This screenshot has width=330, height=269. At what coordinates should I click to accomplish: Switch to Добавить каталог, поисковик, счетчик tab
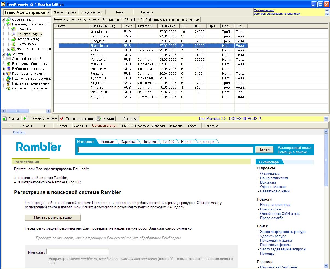coord(172,20)
